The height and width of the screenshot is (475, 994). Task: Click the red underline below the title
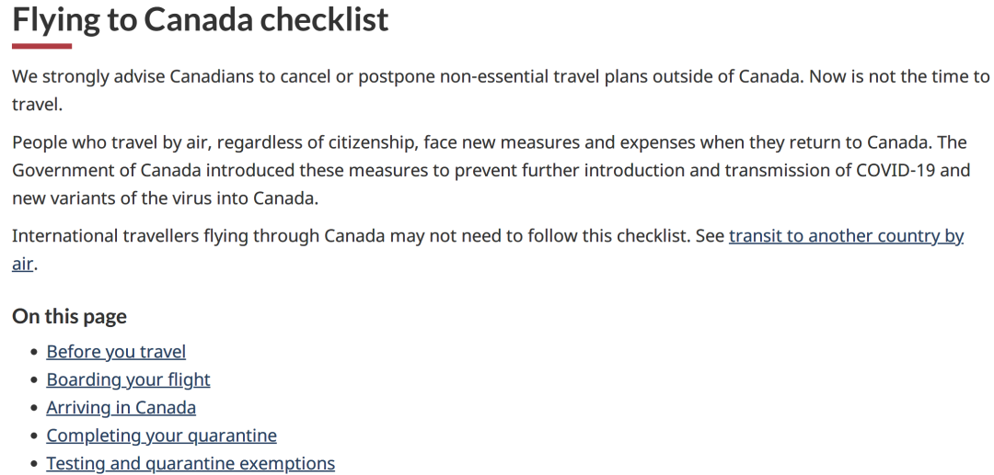(x=41, y=46)
